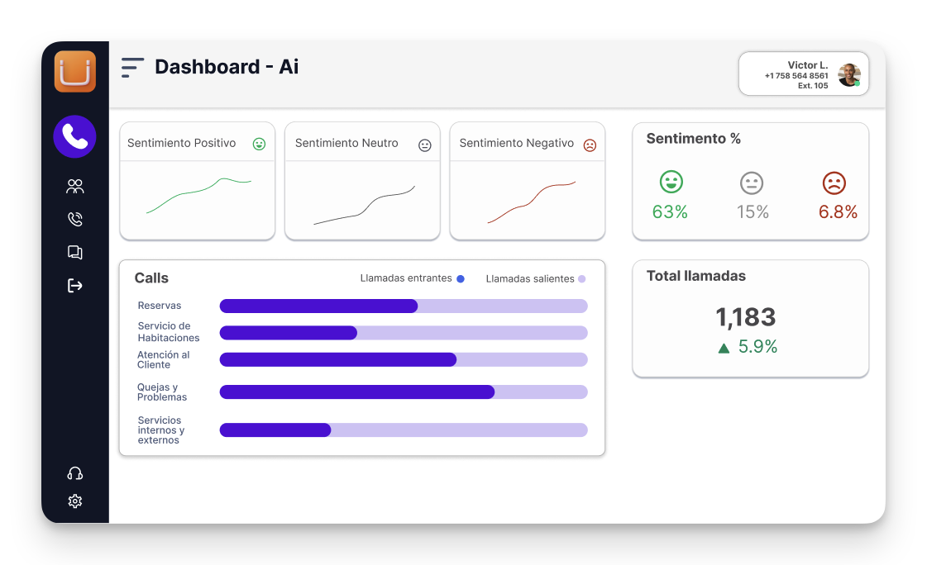
Task: Select the Sentimiento Neutro chart card
Action: pos(362,182)
